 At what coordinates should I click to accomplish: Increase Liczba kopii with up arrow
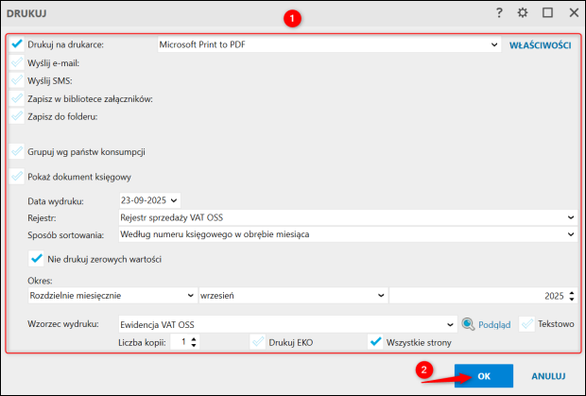pyautogui.click(x=194, y=339)
